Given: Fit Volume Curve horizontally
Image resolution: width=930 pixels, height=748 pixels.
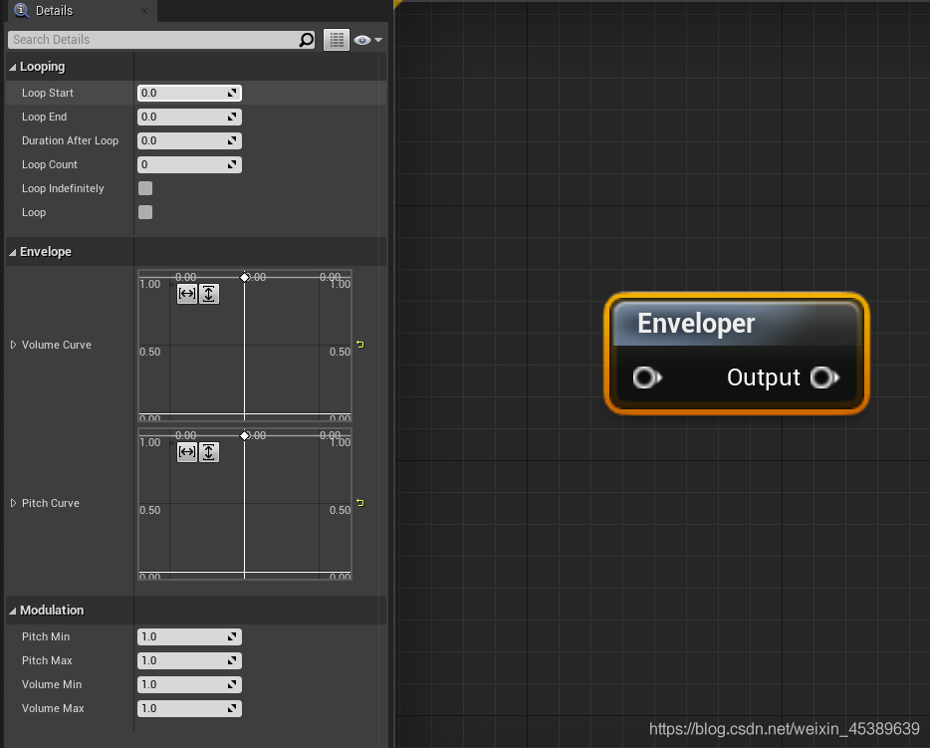Looking at the screenshot, I should (187, 294).
